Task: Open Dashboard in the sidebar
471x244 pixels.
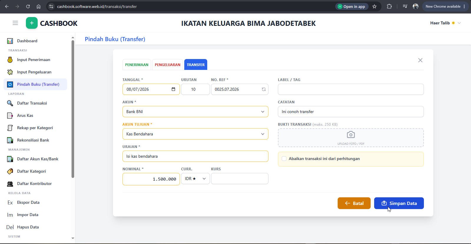Action: tap(35, 41)
